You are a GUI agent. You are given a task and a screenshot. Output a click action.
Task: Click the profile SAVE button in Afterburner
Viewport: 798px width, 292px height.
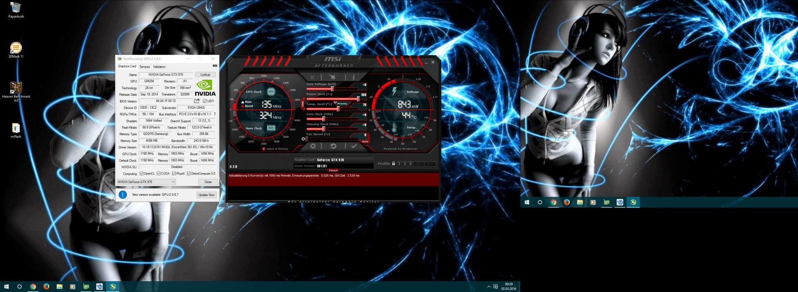[x=430, y=164]
